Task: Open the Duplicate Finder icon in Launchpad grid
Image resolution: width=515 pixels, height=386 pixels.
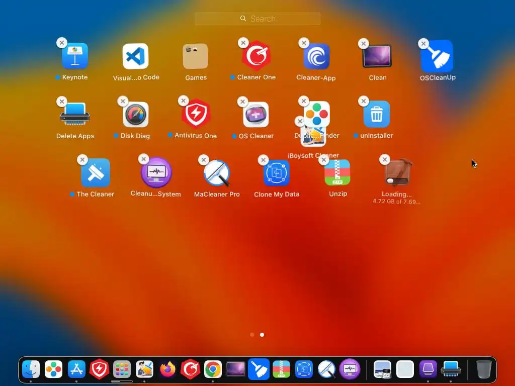Action: (317, 113)
